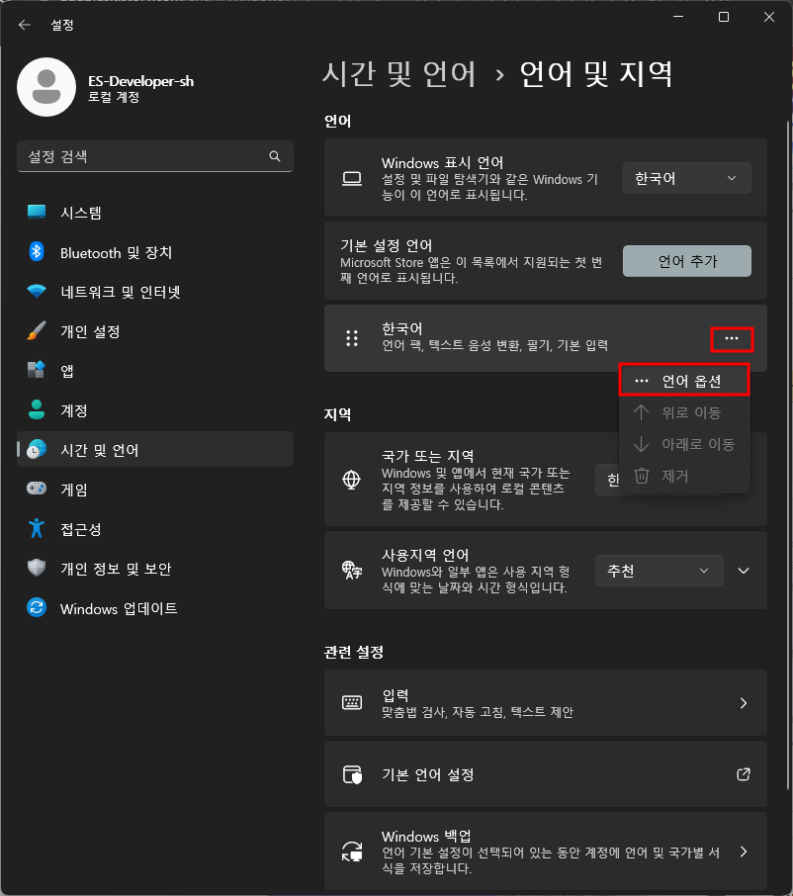This screenshot has width=793, height=896.
Task: Click the user account avatar
Action: 46,87
